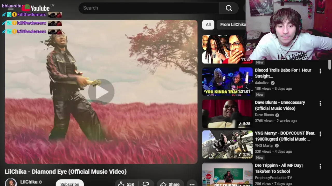Visit ProphecyProductionTV channel name
332x186 pixels.
[x=273, y=178]
